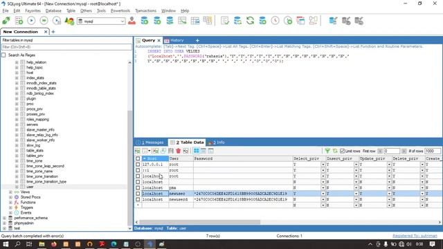Image resolution: width=443 pixels, height=249 pixels.
Task: Switch to the History tab
Action: point(174,40)
